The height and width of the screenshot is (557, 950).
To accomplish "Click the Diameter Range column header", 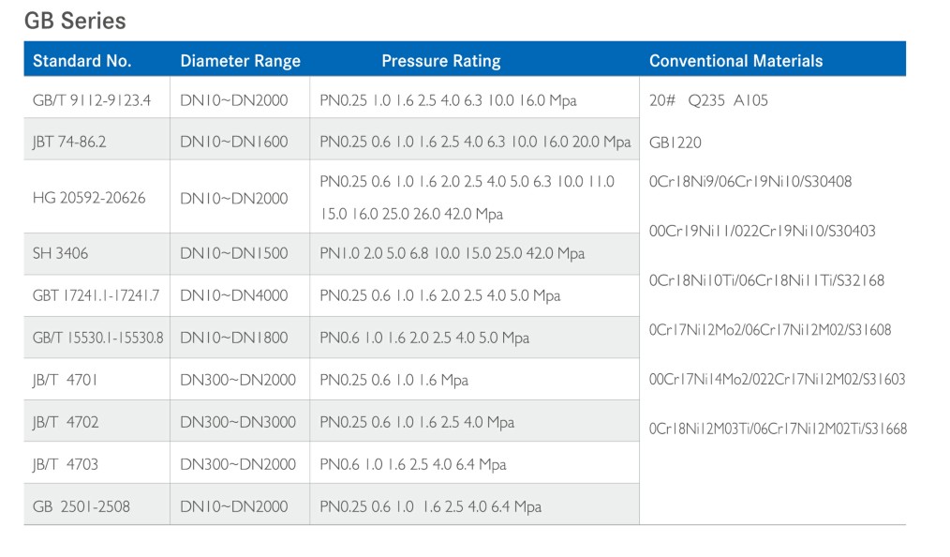I will click(240, 61).
